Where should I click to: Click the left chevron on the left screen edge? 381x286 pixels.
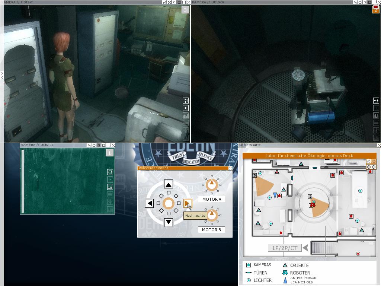pyautogui.click(x=2, y=77)
